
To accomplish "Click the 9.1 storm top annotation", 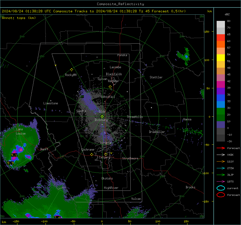I will click(14, 155).
